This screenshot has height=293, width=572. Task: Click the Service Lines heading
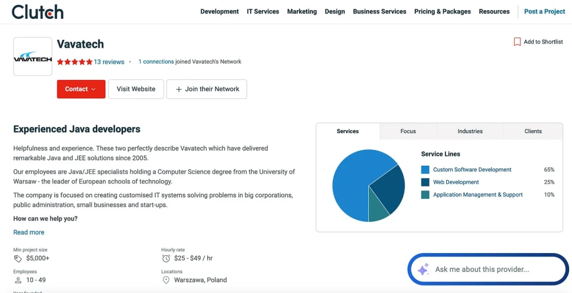point(440,154)
